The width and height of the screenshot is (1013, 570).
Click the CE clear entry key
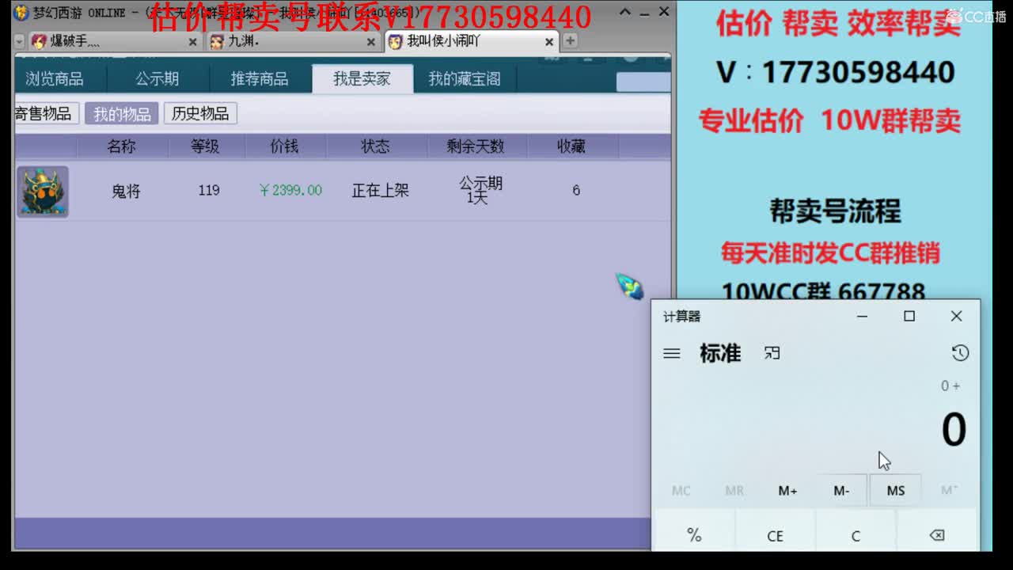pos(775,534)
